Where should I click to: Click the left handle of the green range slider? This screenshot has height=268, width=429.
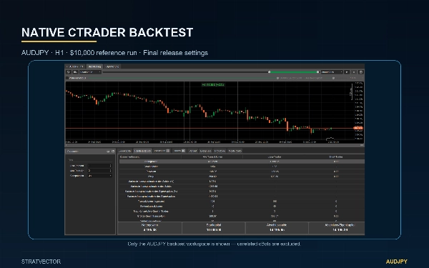coord(270,72)
